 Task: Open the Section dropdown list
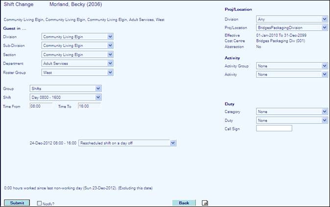coord(77,54)
